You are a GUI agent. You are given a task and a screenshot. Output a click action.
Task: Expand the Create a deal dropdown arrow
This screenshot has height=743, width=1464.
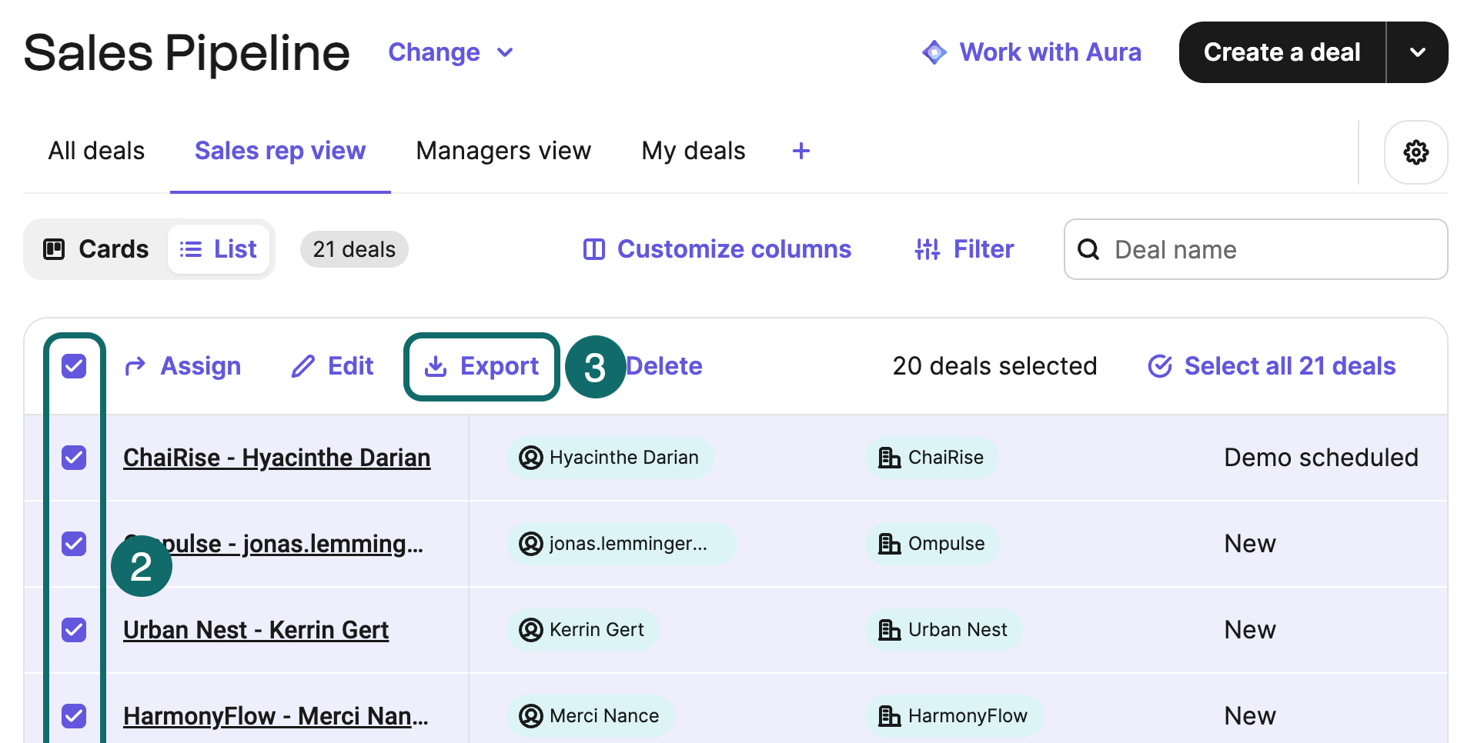(x=1417, y=52)
